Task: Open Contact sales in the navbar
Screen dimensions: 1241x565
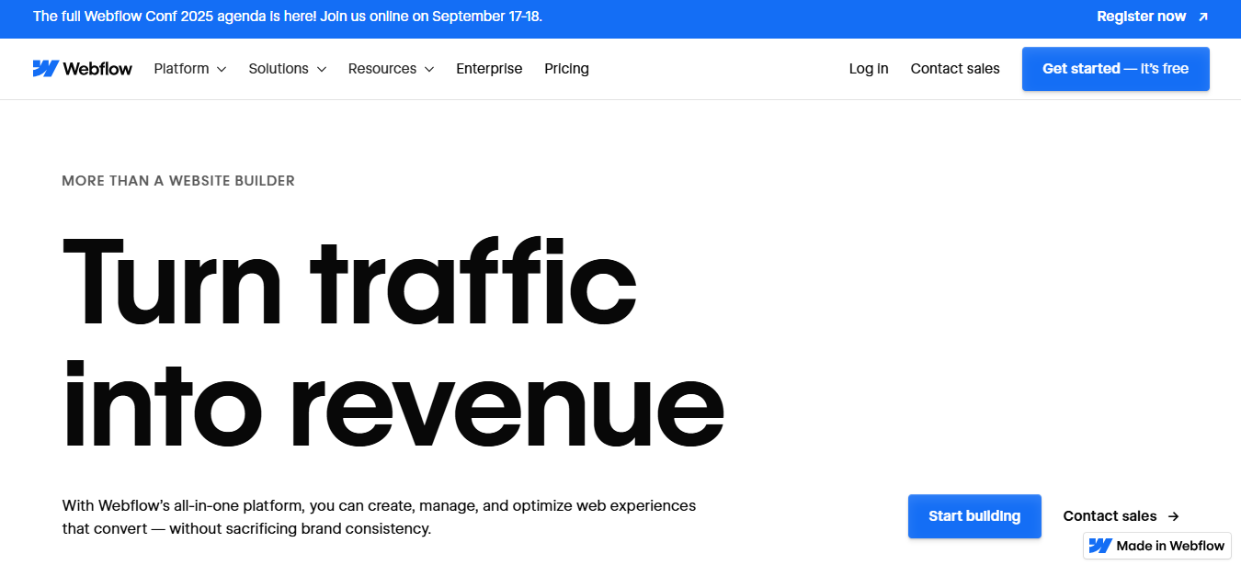Action: [x=955, y=69]
